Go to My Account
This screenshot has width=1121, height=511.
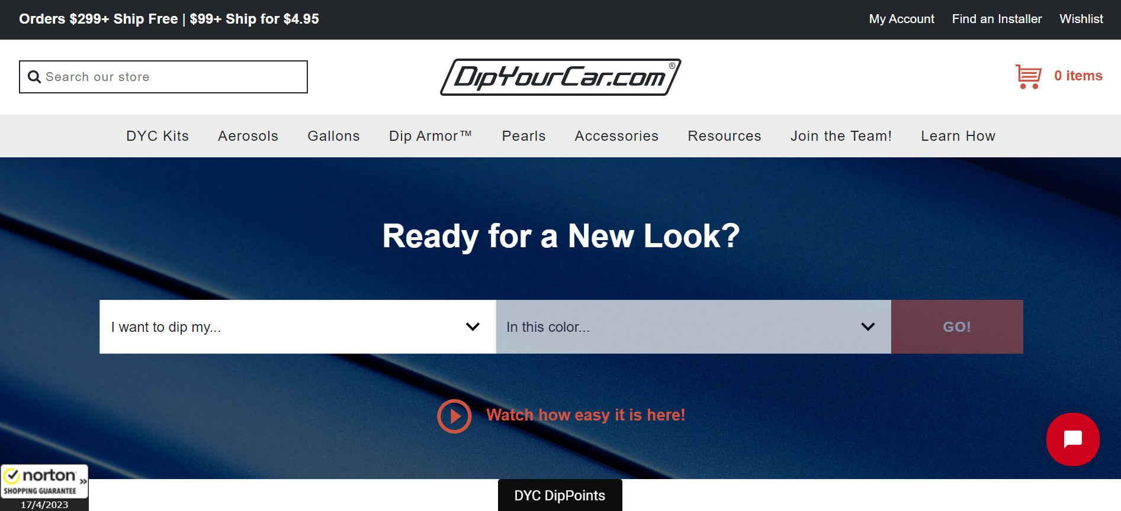[901, 19]
